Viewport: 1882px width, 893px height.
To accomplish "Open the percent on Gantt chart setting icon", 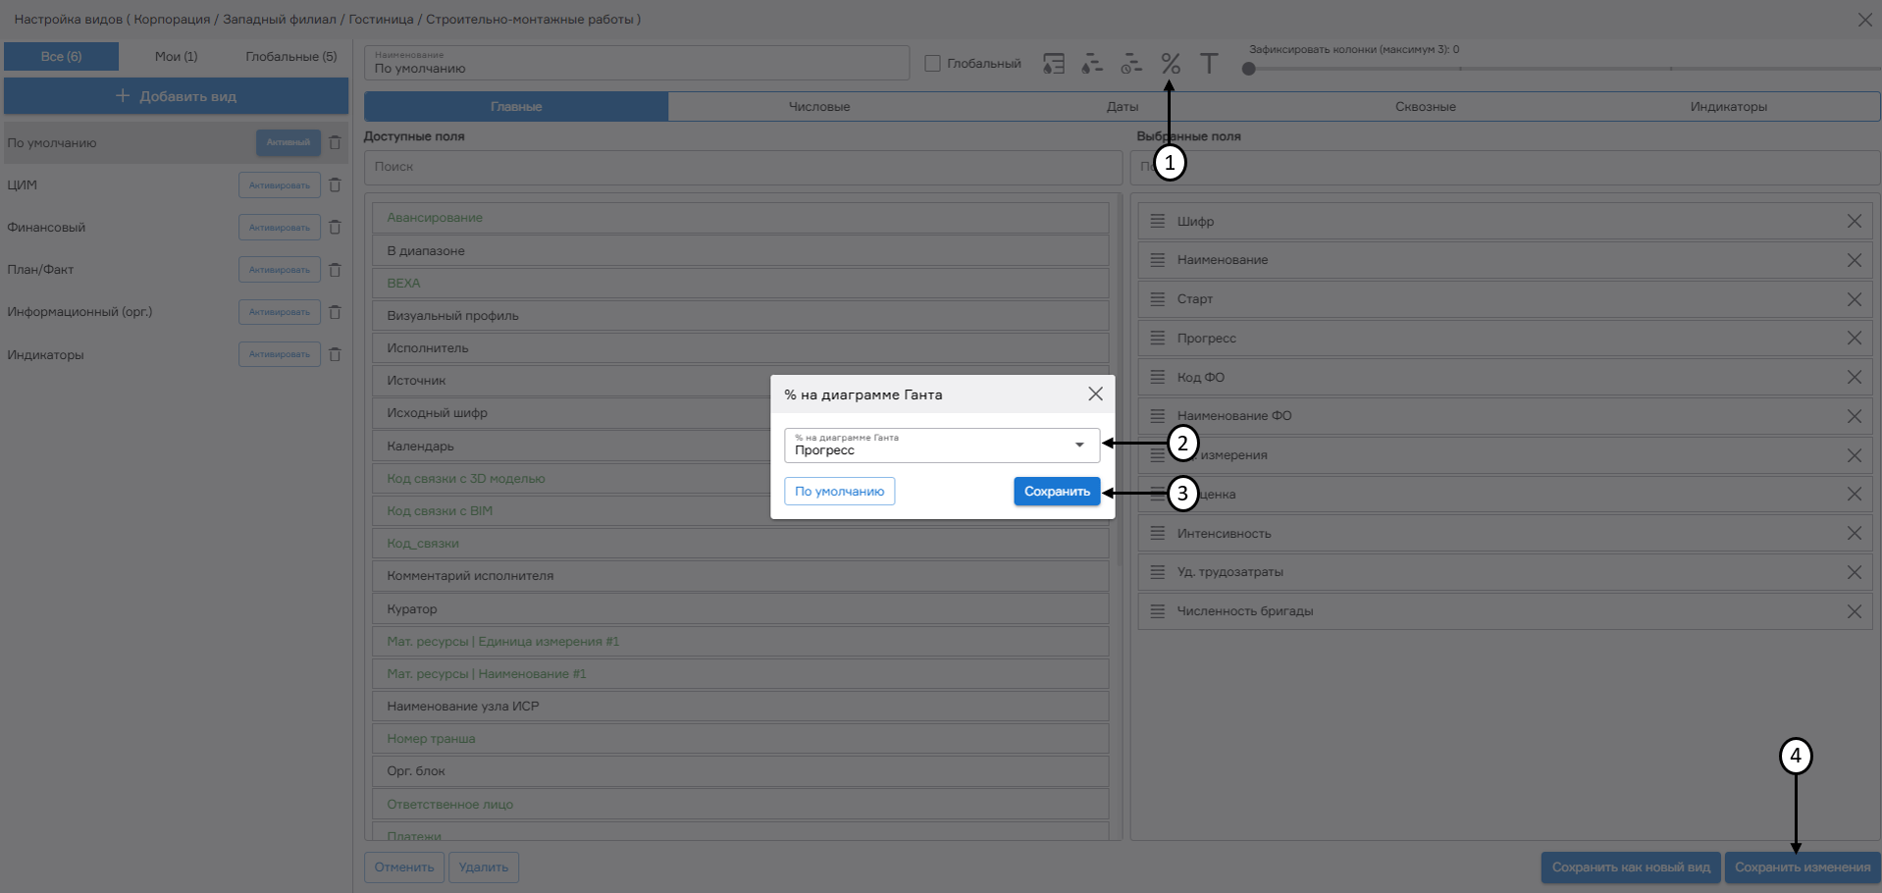I will [1170, 64].
